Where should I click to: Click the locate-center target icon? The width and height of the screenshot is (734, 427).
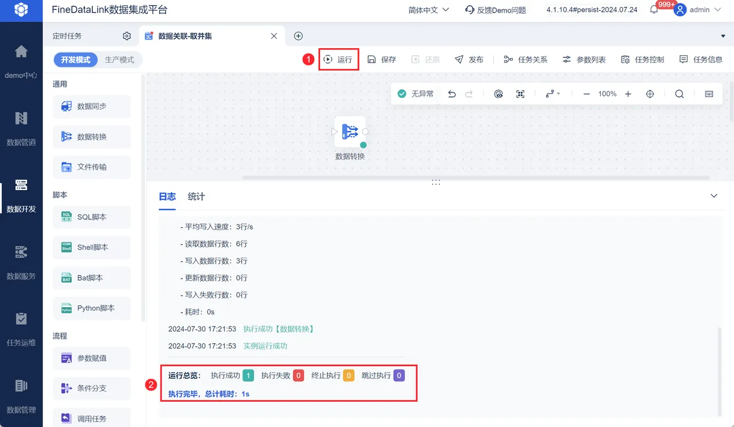click(x=650, y=94)
